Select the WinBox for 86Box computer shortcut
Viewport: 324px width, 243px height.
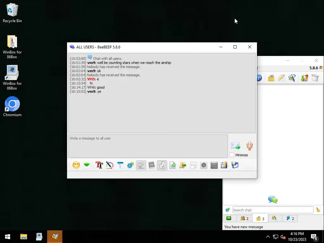pos(12,78)
